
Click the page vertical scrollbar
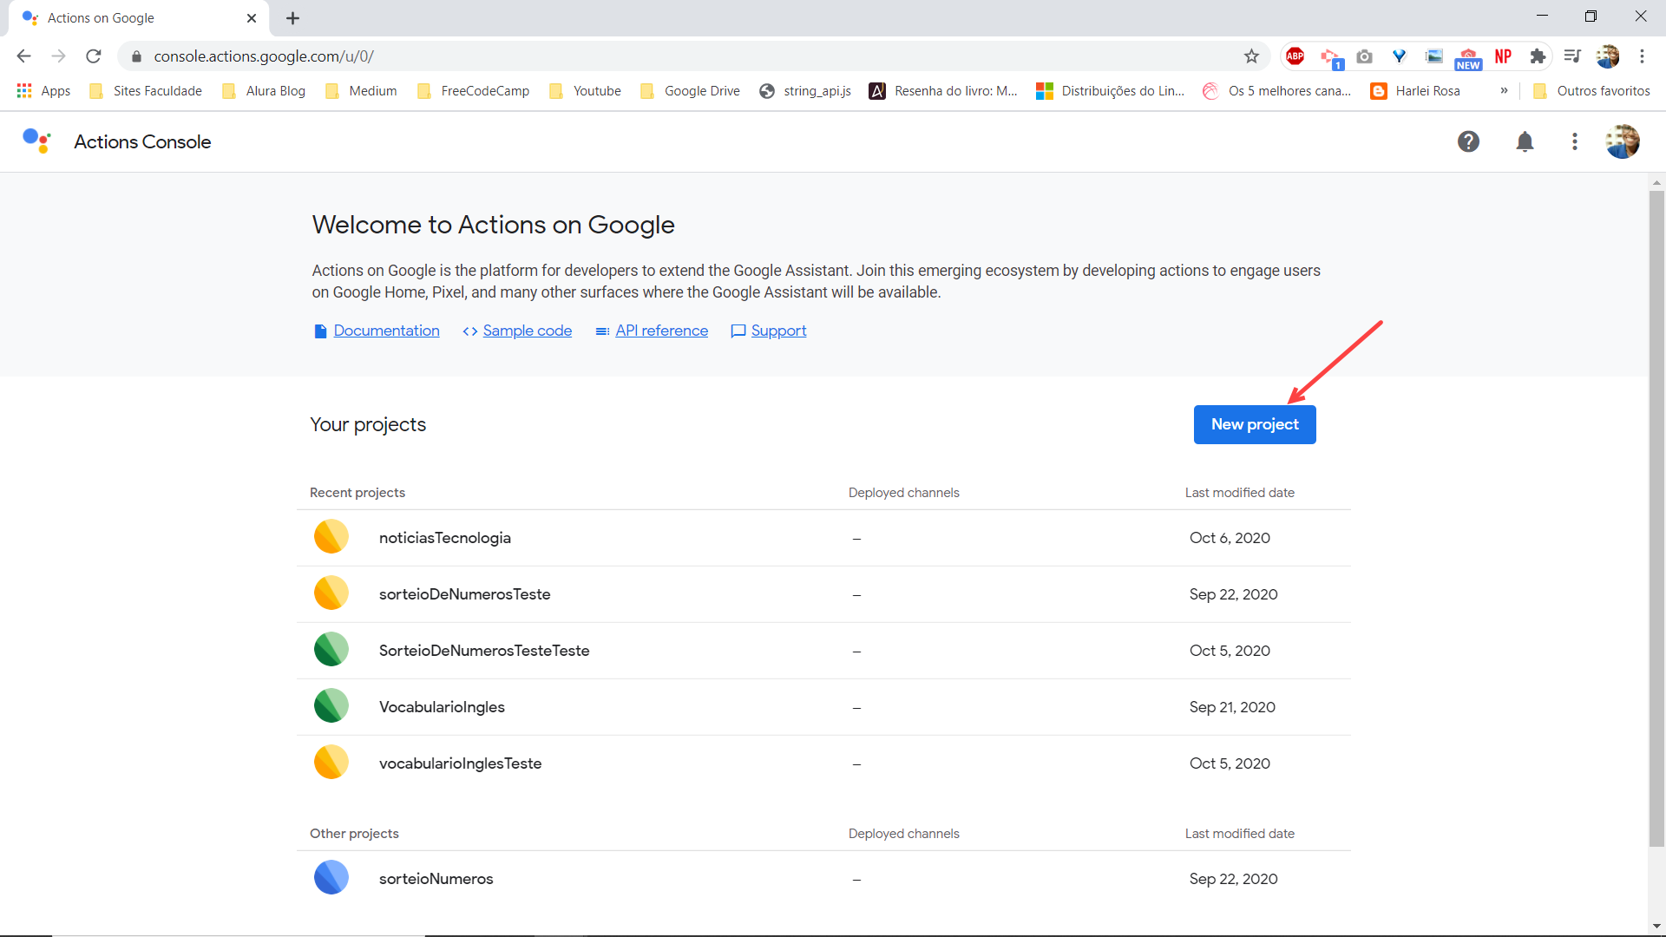pos(1656,518)
